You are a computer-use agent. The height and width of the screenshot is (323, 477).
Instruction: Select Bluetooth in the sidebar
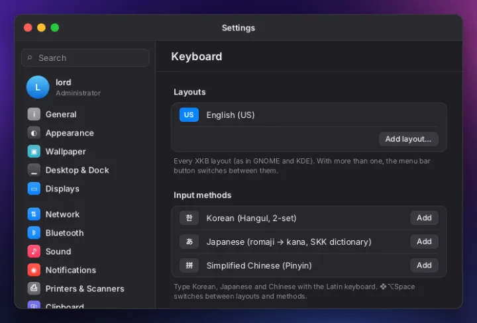coord(85,233)
